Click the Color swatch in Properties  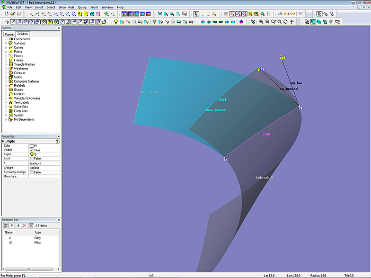click(x=32, y=146)
